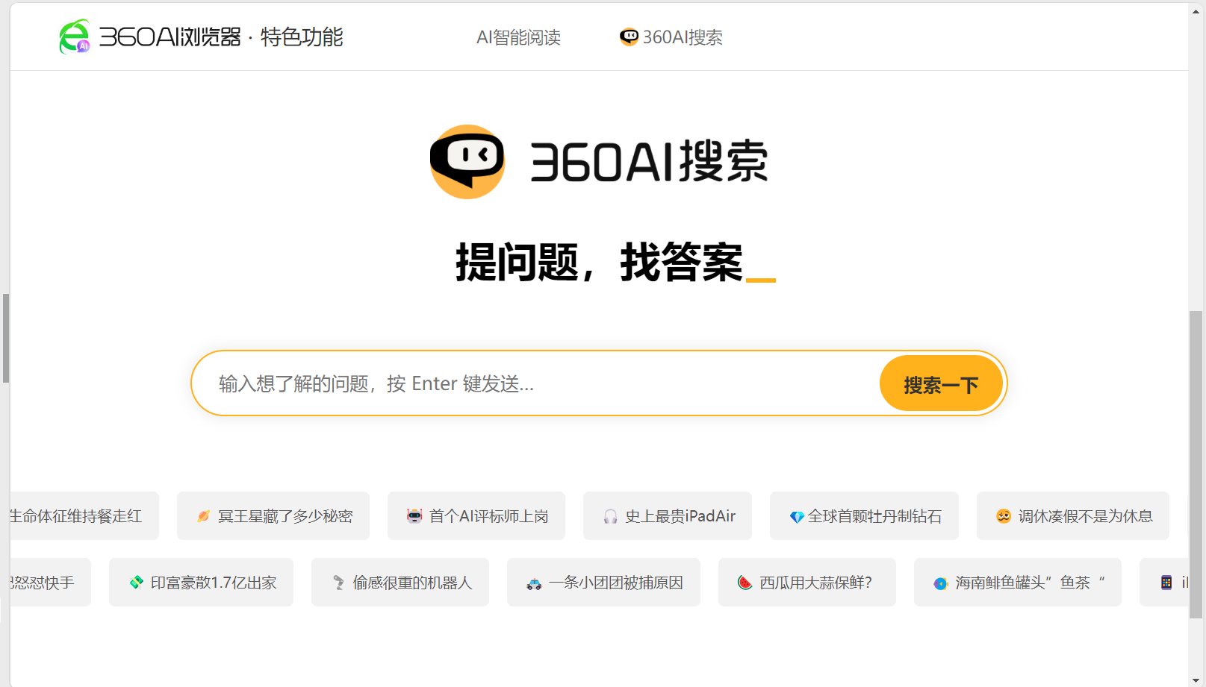Open the 偷感很重的机器人 topic

(x=400, y=582)
